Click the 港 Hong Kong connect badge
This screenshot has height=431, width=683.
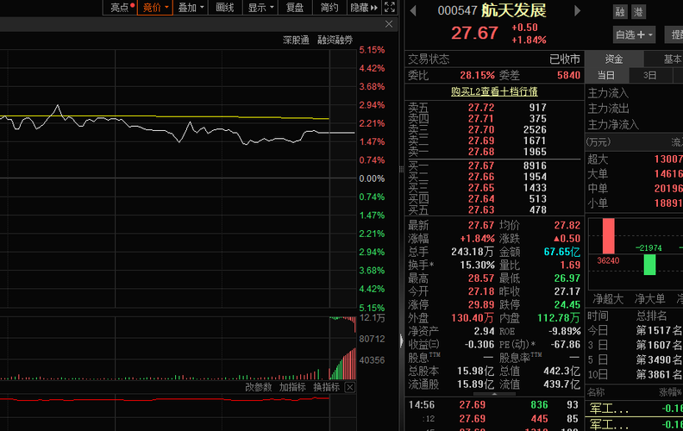638,12
